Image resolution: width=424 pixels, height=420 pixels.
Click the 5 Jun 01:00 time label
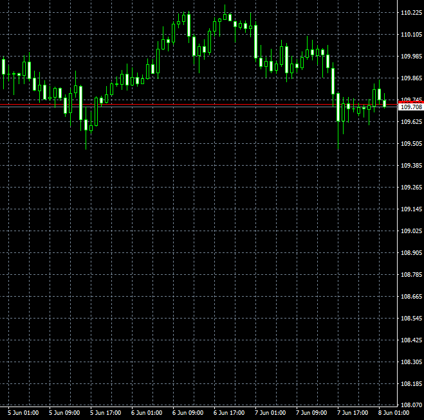[x=23, y=413]
